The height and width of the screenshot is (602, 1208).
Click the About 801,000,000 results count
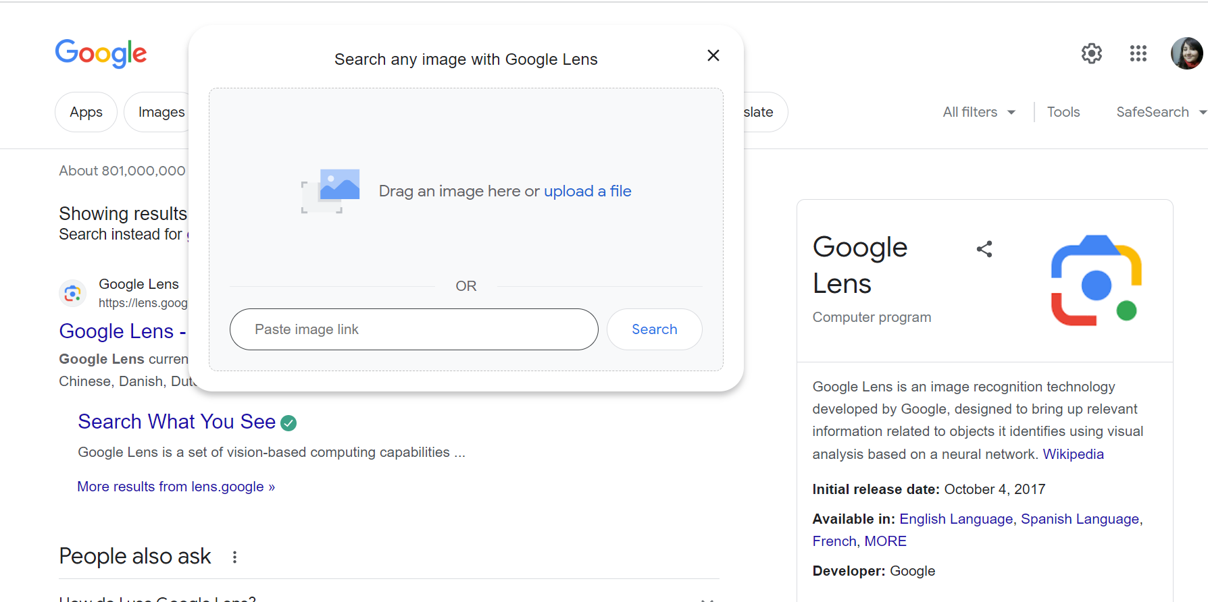[x=122, y=171]
